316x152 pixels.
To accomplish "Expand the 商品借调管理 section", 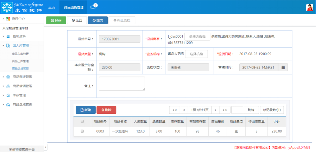I will (x=3, y=86).
